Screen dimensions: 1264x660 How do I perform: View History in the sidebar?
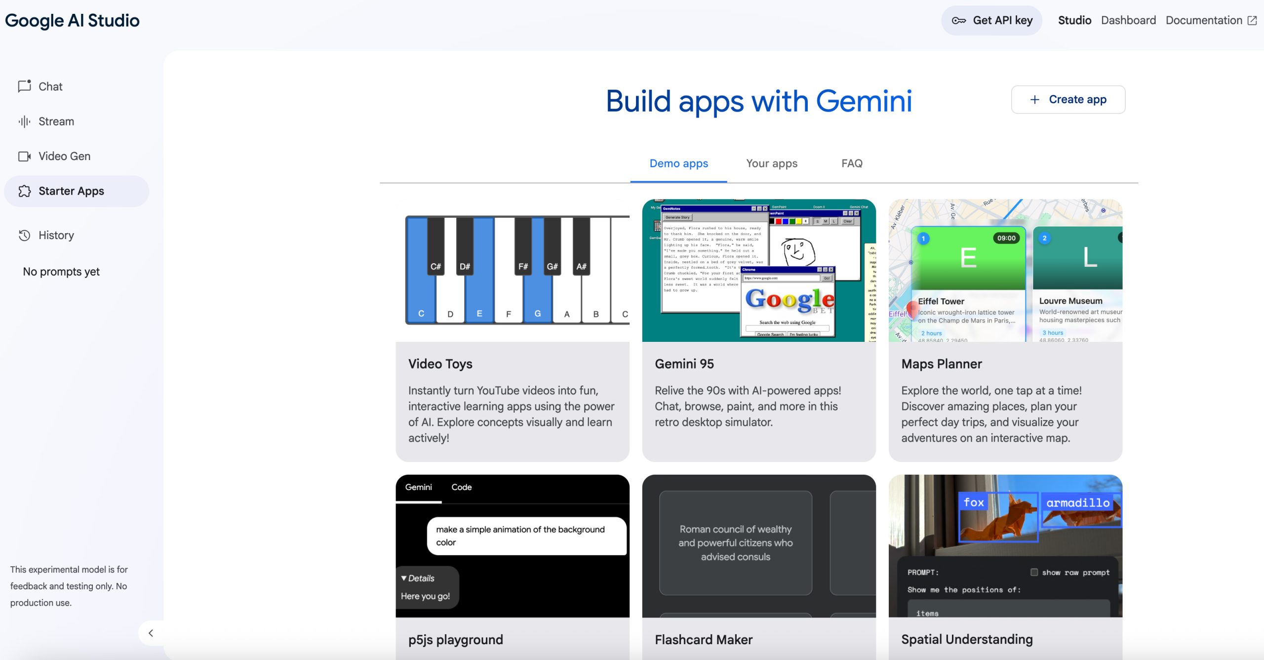pos(56,235)
